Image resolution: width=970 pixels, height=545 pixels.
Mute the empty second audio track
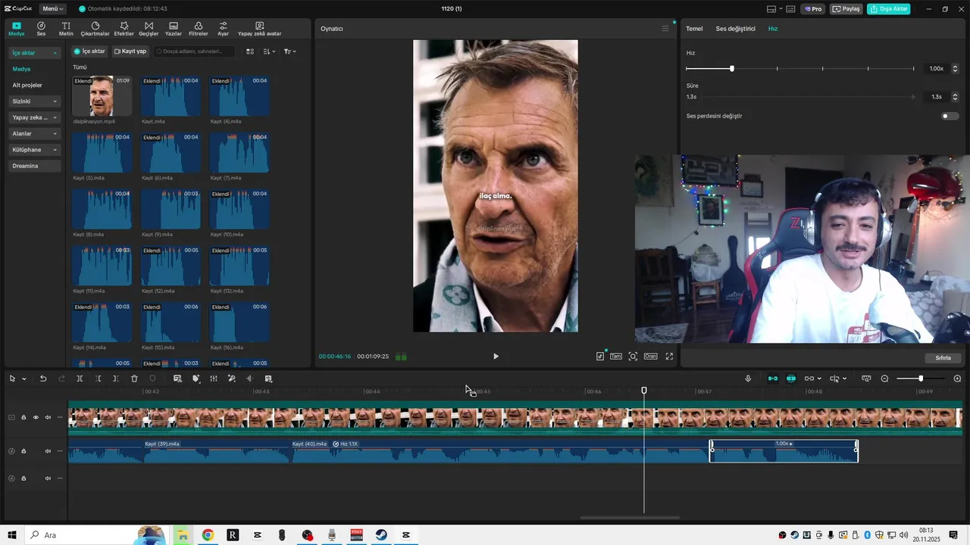pyautogui.click(x=48, y=478)
